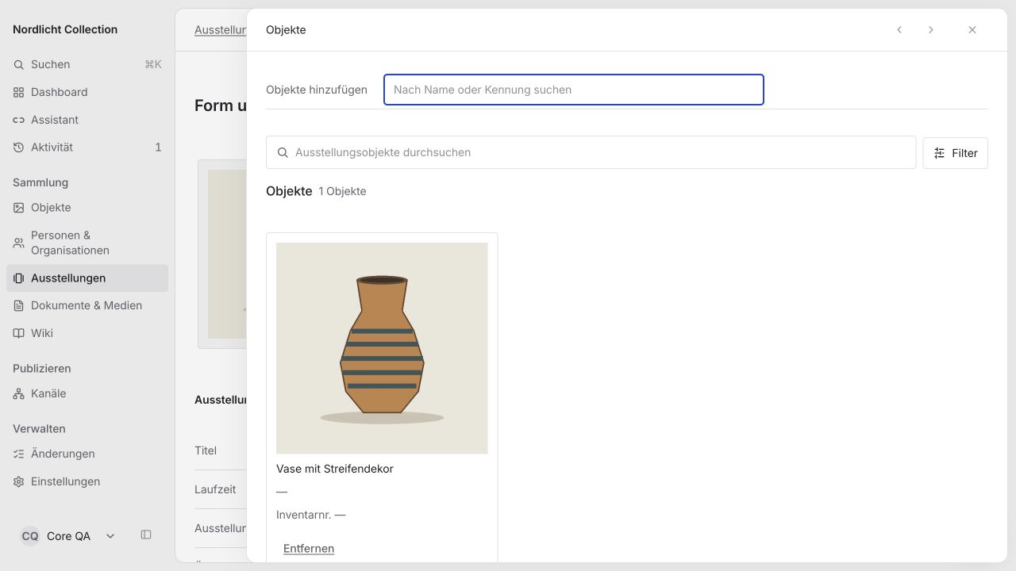
Task: Focus the Objekte hinzufügen search field
Action: pyautogui.click(x=574, y=90)
